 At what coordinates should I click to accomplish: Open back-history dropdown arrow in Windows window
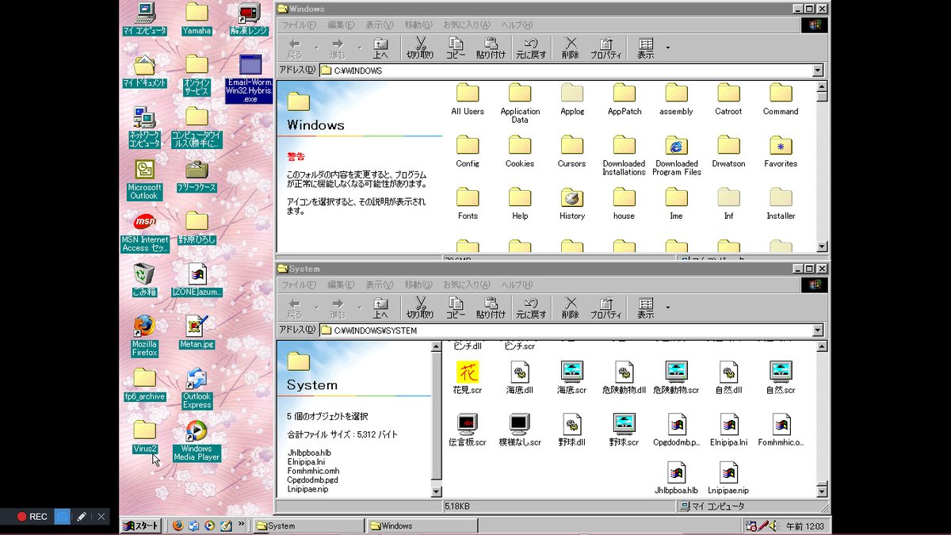coord(316,48)
